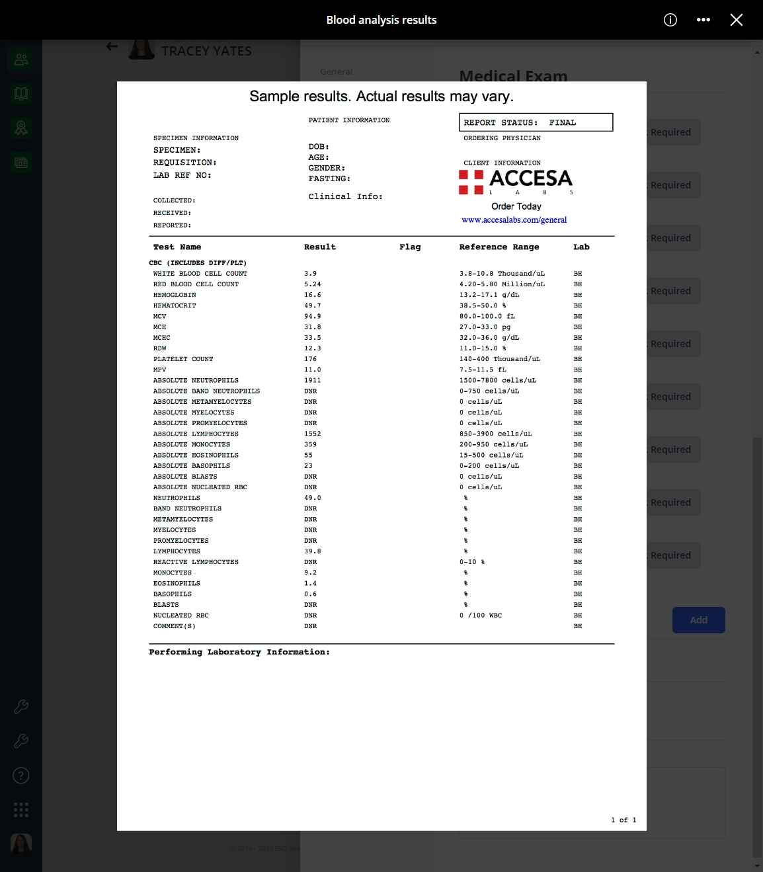Click the 'Reference Range' column header

(x=499, y=247)
